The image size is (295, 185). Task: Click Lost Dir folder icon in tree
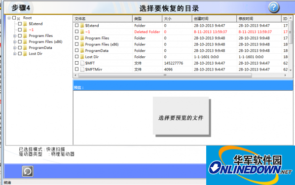25,54
